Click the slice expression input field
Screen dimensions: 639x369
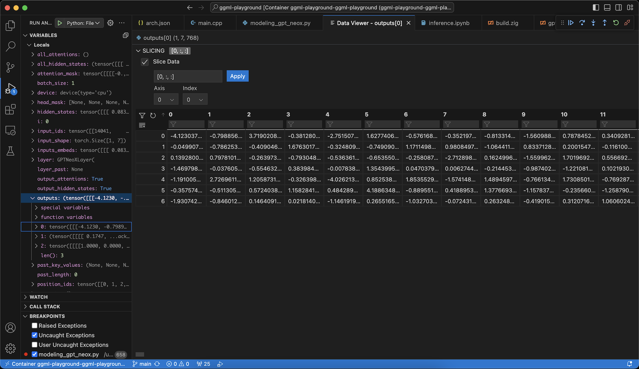[188, 76]
